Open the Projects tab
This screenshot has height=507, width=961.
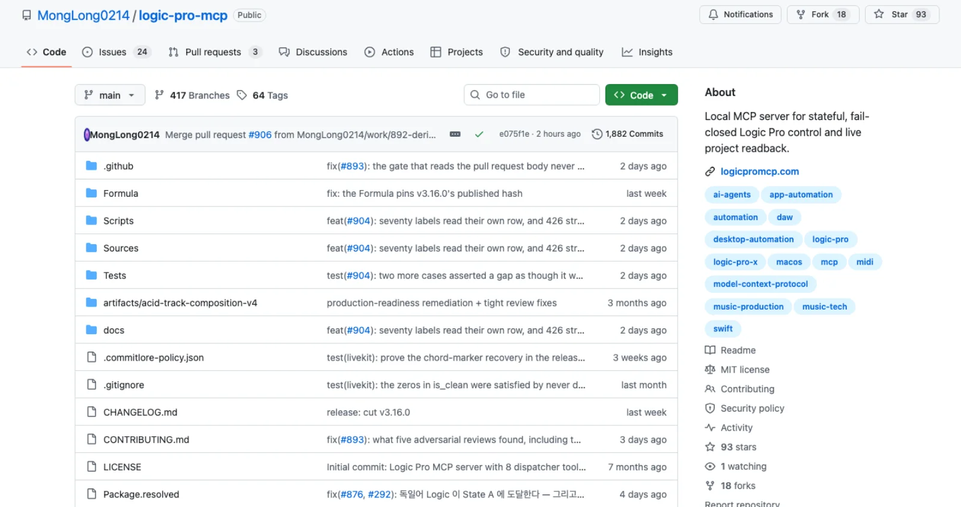456,52
